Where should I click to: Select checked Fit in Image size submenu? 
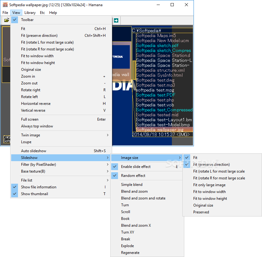tap(222, 157)
